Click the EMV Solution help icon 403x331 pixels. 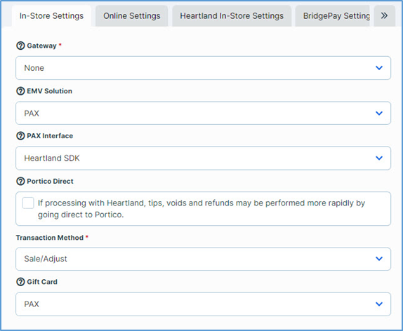20,91
